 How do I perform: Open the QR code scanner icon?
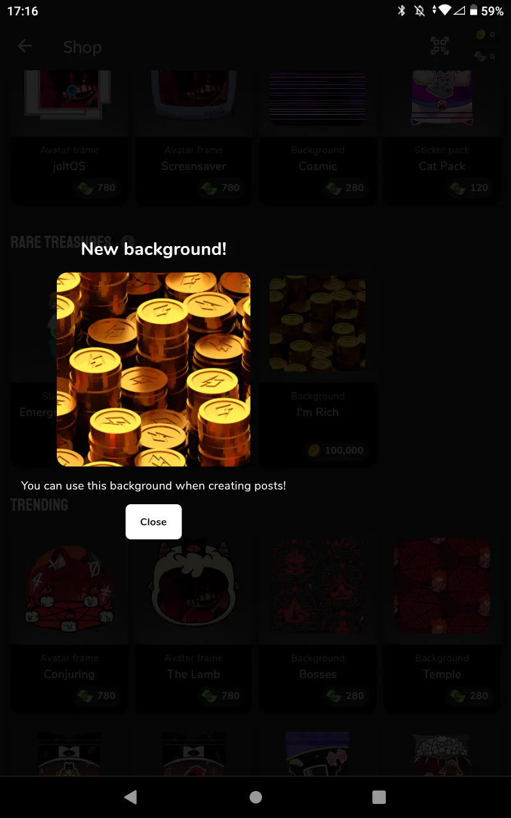coord(439,46)
